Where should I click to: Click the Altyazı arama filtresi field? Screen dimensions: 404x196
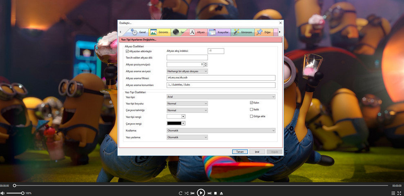click(221, 78)
